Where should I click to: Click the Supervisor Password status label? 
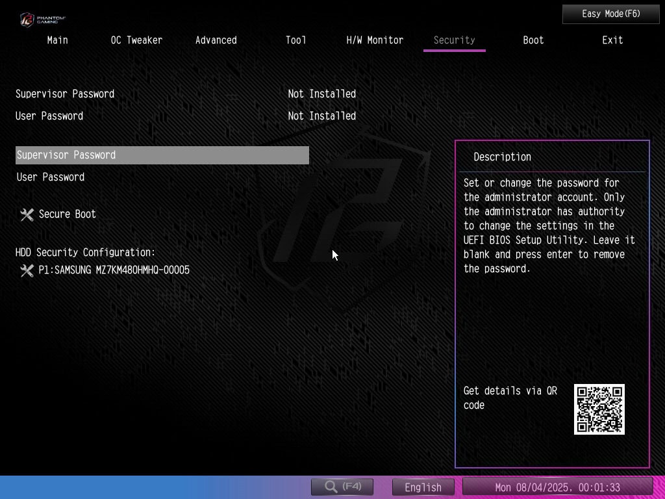pos(65,94)
